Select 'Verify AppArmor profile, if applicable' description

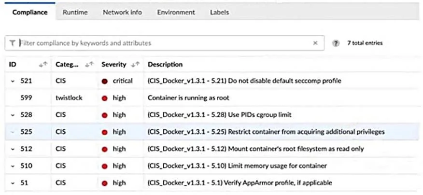(x=279, y=183)
